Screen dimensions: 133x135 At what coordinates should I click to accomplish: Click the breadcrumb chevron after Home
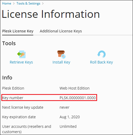pos(14,3)
